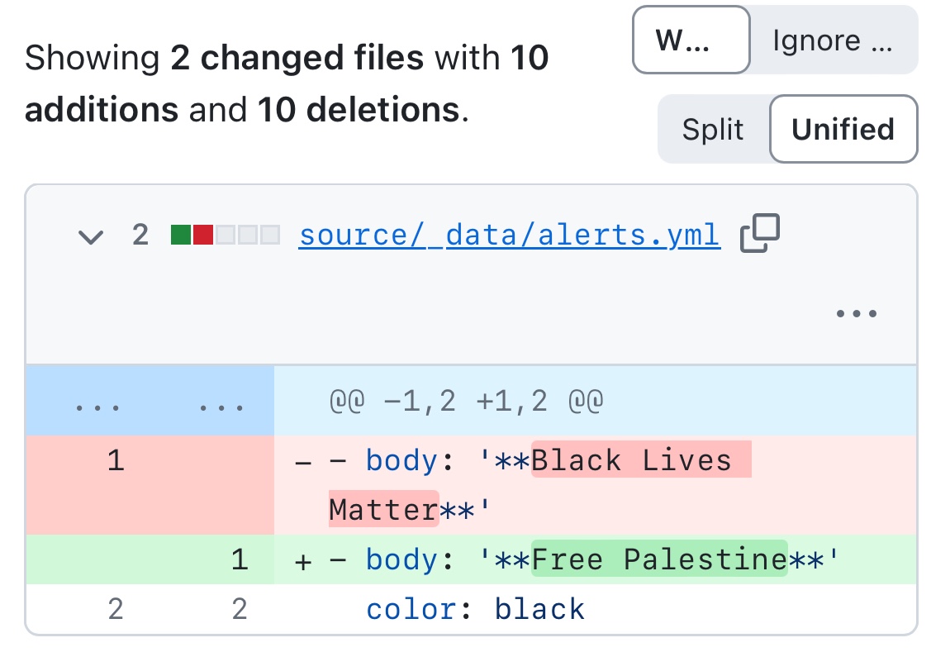Click the removed 'Black Lives' line text

tap(641, 460)
